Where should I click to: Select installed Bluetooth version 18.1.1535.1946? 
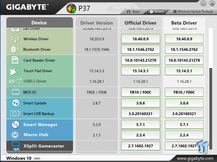coord(97,49)
